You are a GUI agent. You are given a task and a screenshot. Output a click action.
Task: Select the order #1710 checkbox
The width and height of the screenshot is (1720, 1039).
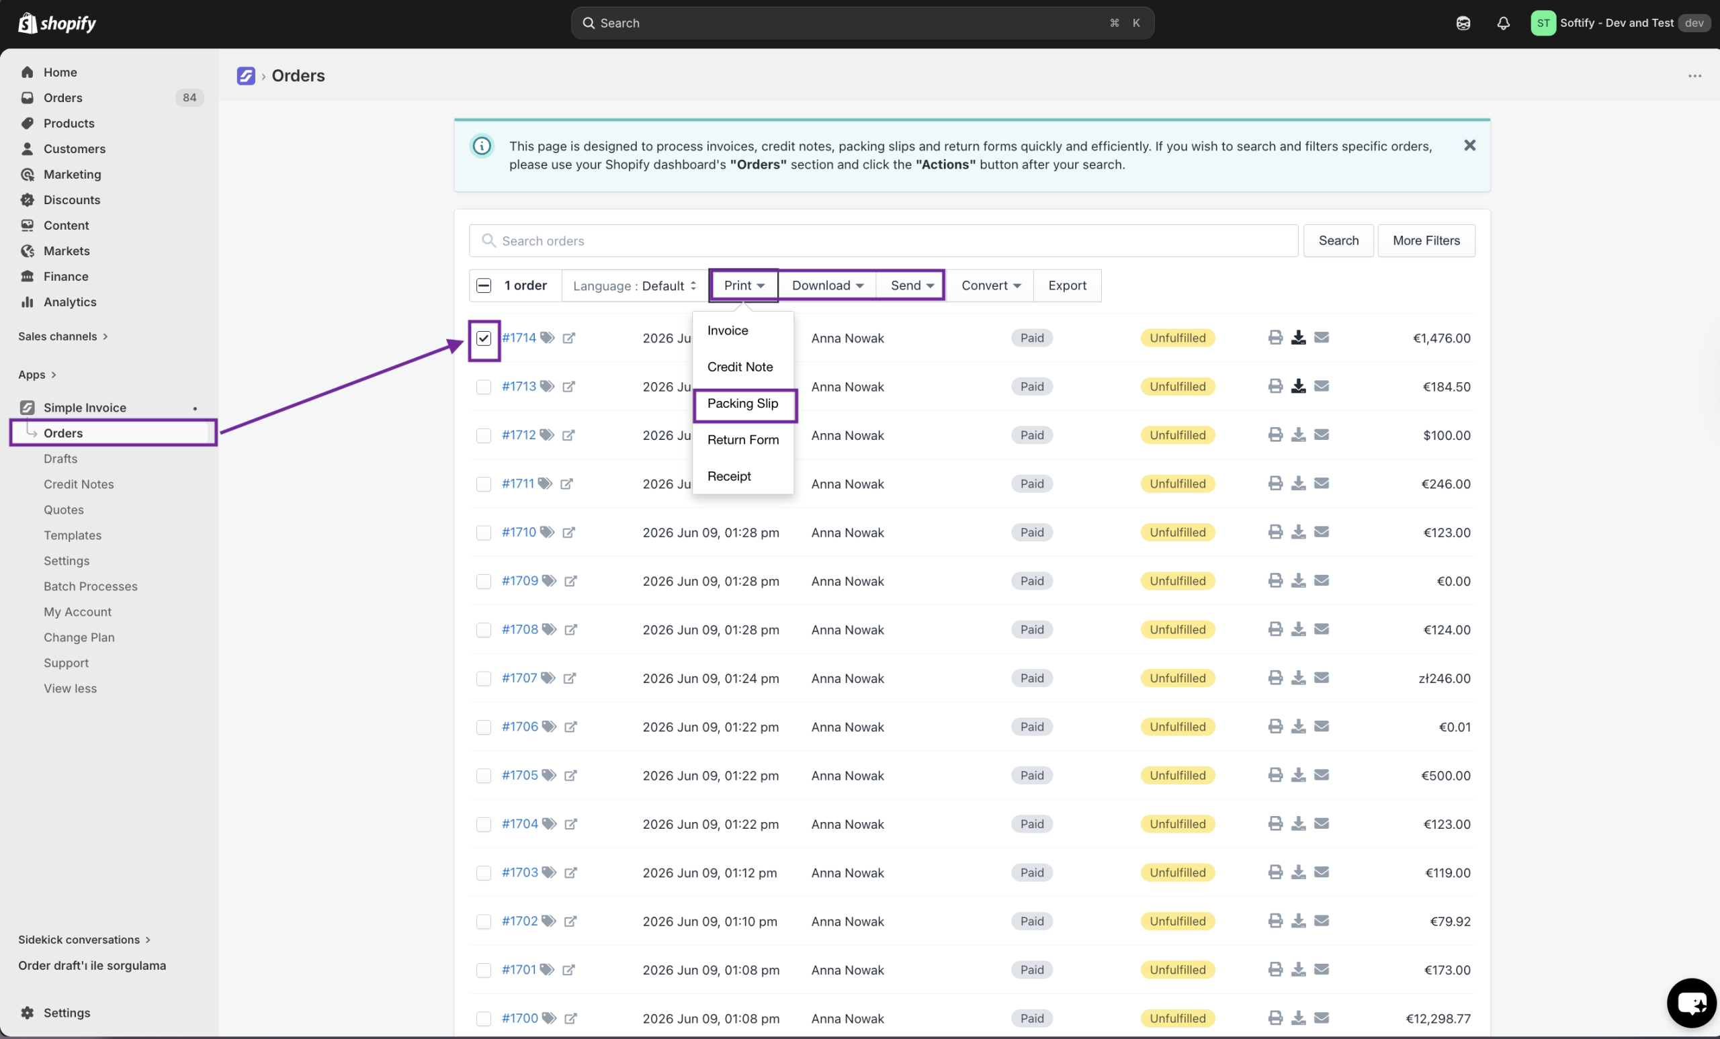point(484,533)
